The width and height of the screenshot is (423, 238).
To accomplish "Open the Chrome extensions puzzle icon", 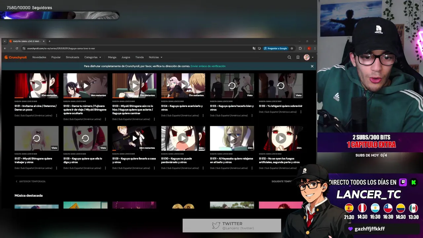I will pyautogui.click(x=300, y=48).
